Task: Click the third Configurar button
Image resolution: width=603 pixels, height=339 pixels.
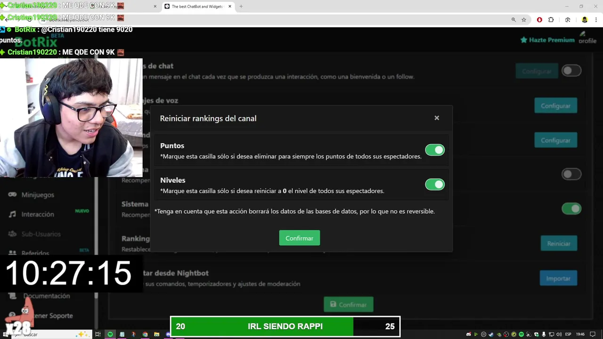Action: tap(555, 140)
